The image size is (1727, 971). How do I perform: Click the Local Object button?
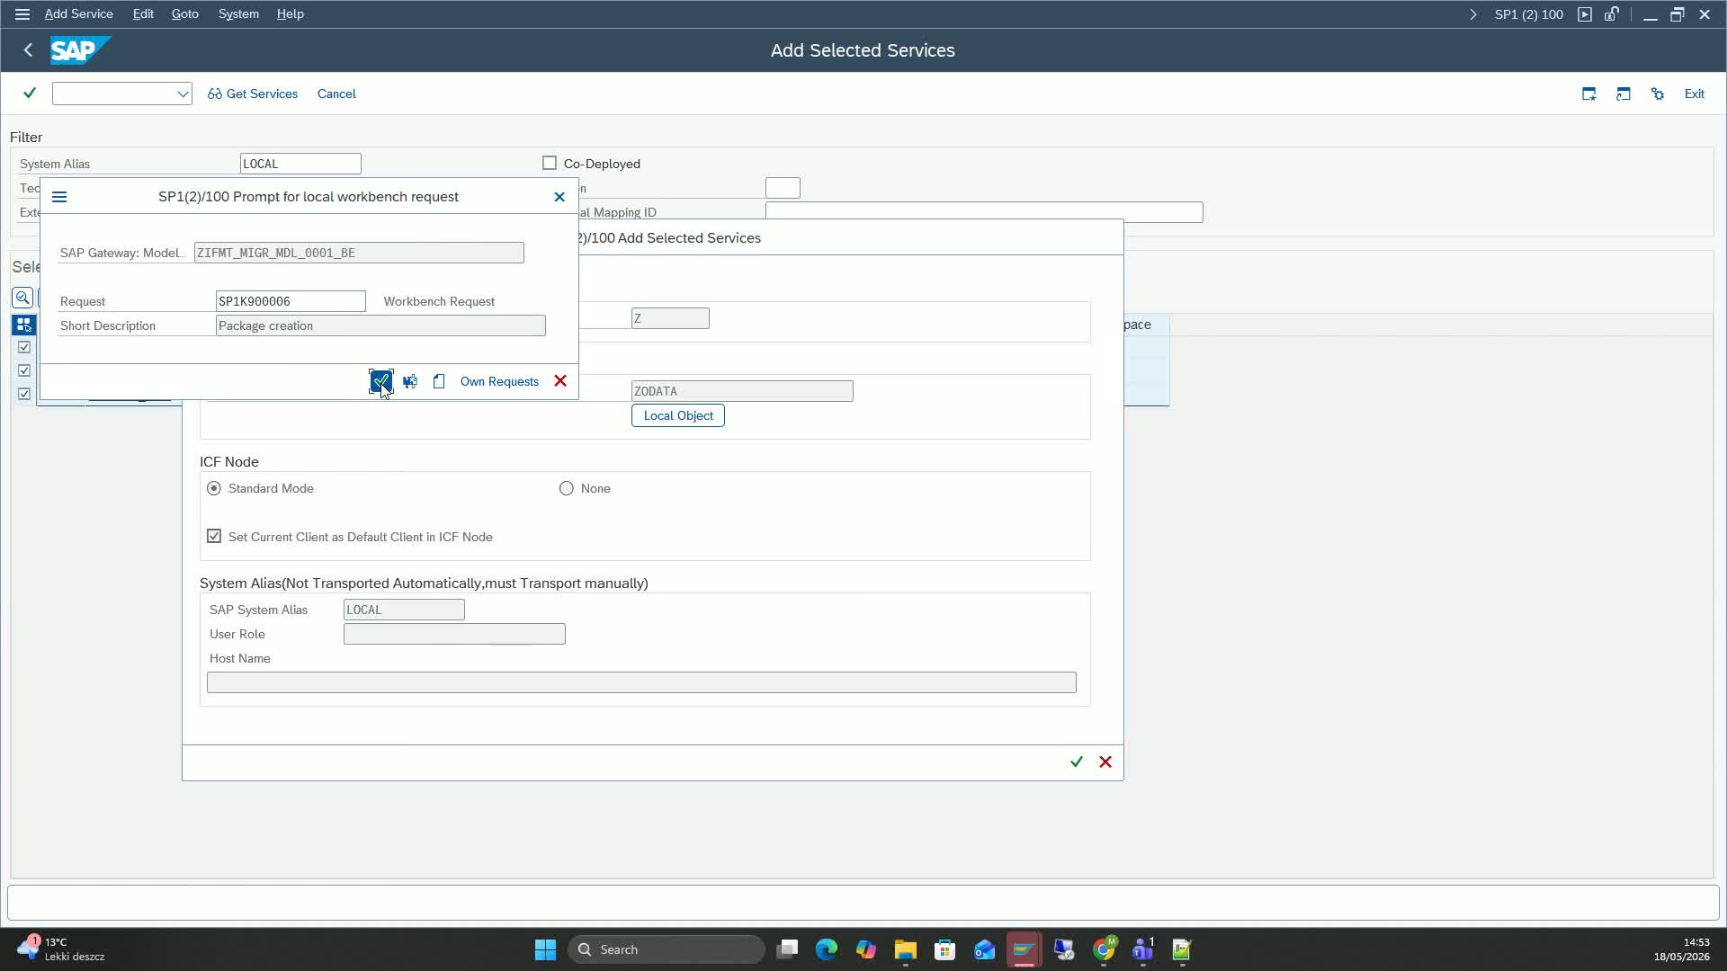click(678, 415)
